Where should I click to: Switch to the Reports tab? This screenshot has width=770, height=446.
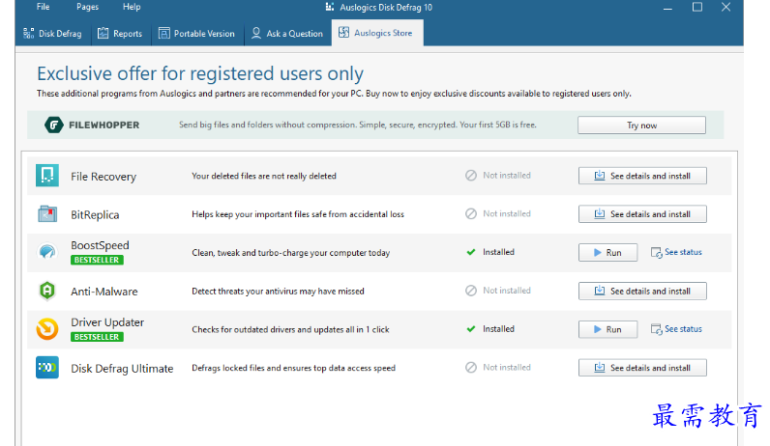[120, 34]
